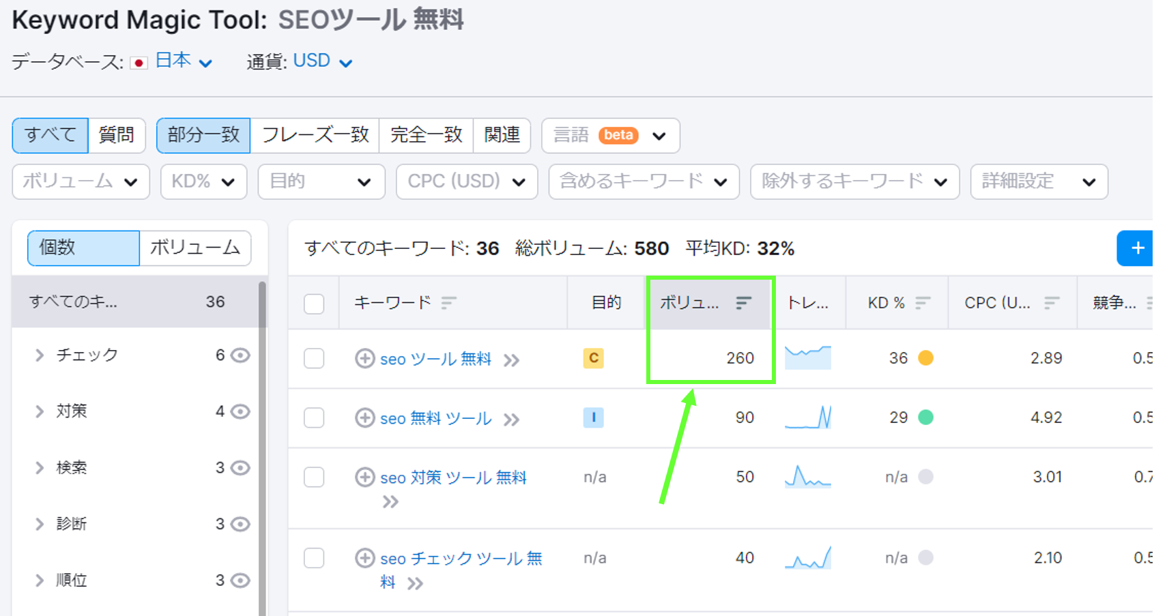1154x616 pixels.
Task: Open the KD% filter dropdown
Action: click(203, 181)
